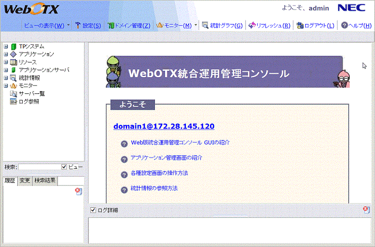375x247 pixels.
Task: Open the ドメイン管理(Z) menu
Action: pos(129,25)
